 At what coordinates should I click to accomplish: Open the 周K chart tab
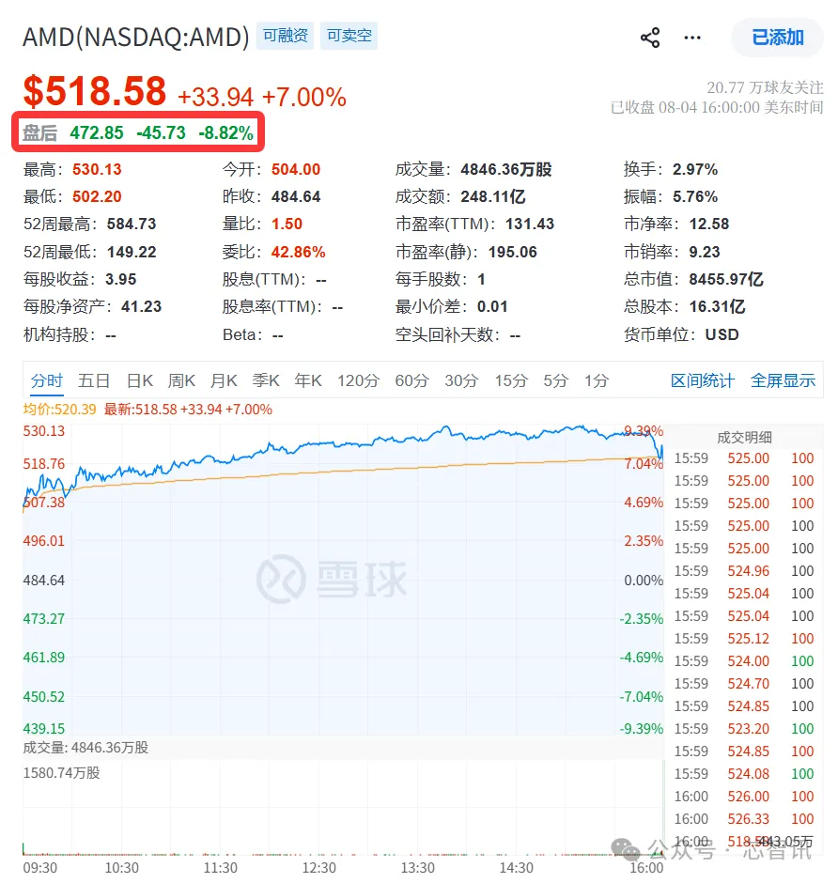tap(181, 380)
